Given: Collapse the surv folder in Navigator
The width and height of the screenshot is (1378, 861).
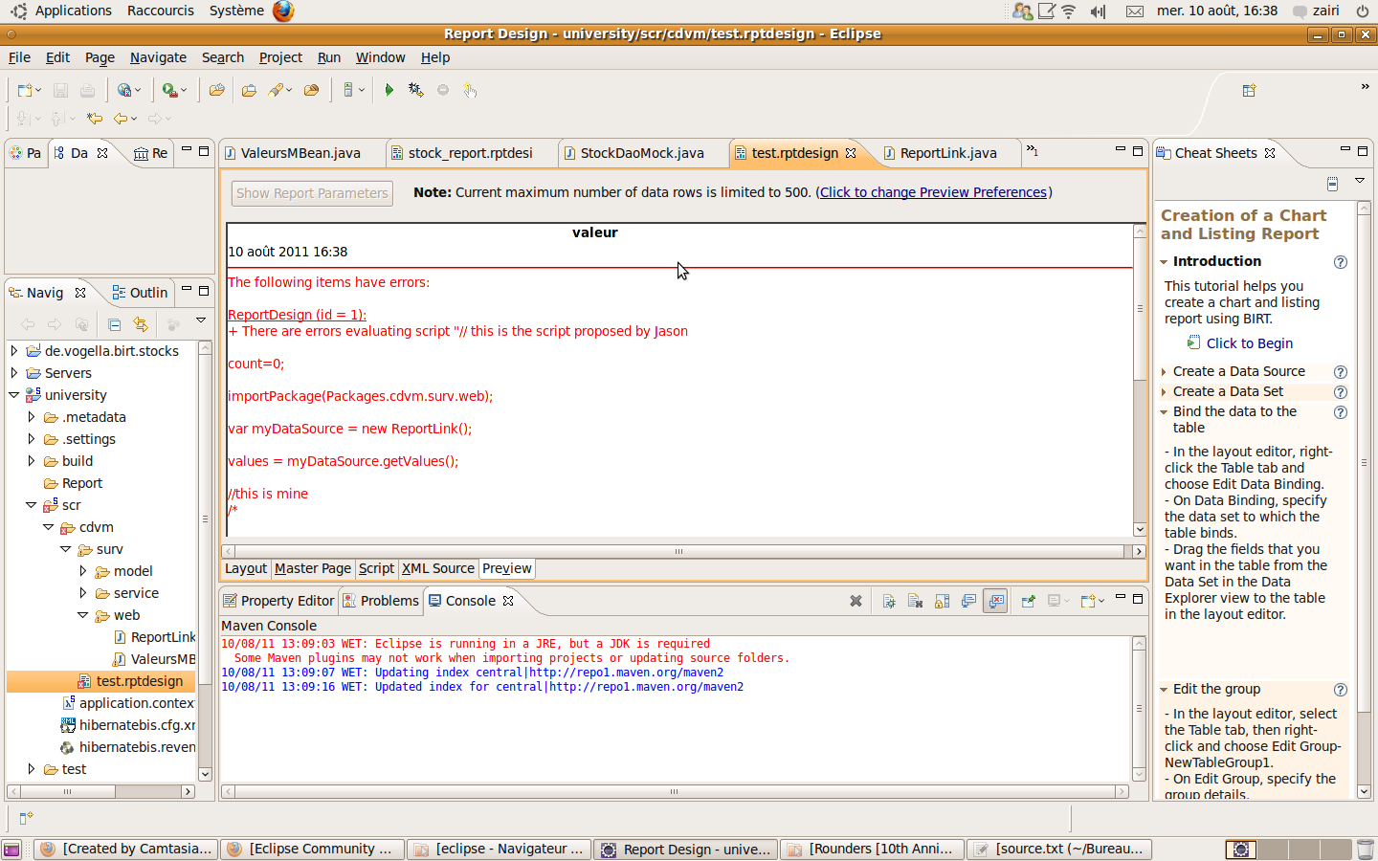Looking at the screenshot, I should (66, 549).
